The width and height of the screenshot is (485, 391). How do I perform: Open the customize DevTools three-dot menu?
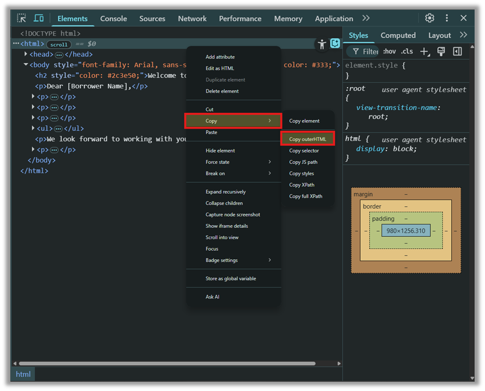pyautogui.click(x=447, y=18)
